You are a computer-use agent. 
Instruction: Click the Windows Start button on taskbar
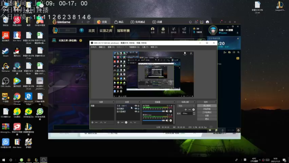4,160
